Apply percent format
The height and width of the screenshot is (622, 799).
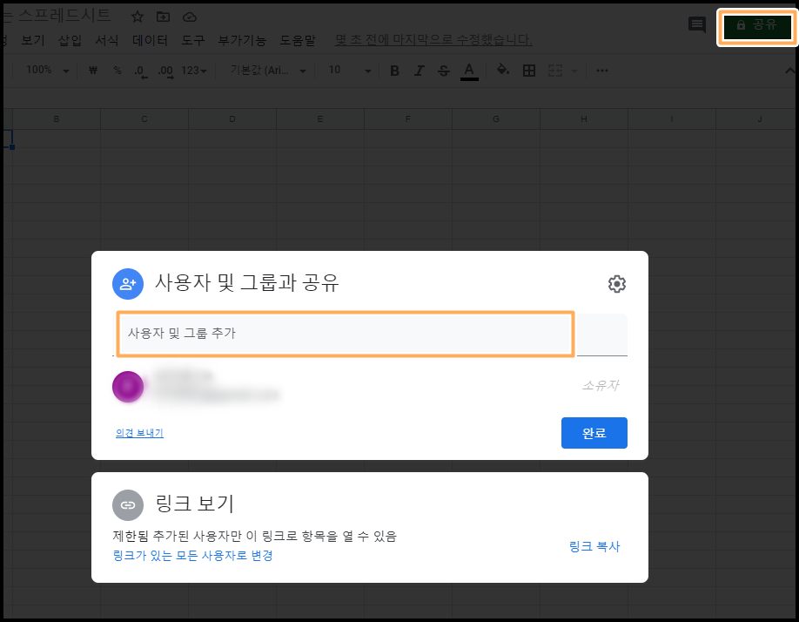(117, 71)
